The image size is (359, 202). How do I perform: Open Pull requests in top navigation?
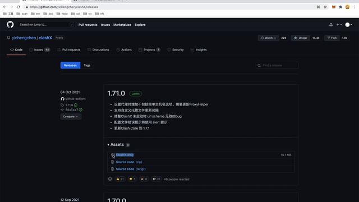[88, 25]
